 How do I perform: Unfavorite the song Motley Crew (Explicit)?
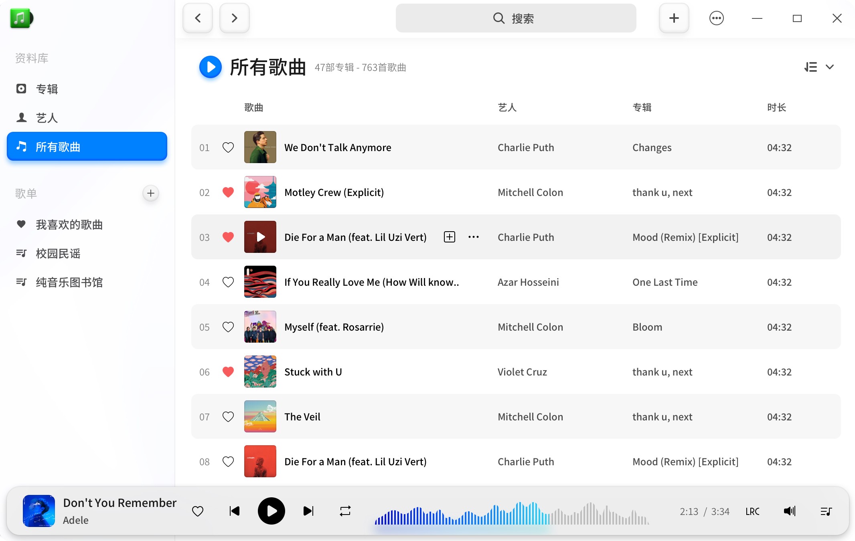(228, 192)
